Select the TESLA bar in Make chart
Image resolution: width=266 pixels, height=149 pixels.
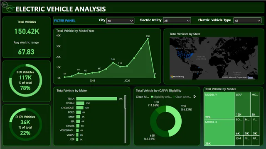(x=96, y=99)
